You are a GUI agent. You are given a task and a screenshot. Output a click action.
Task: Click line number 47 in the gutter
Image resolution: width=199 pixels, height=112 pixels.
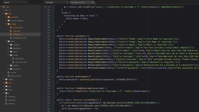(49, 77)
